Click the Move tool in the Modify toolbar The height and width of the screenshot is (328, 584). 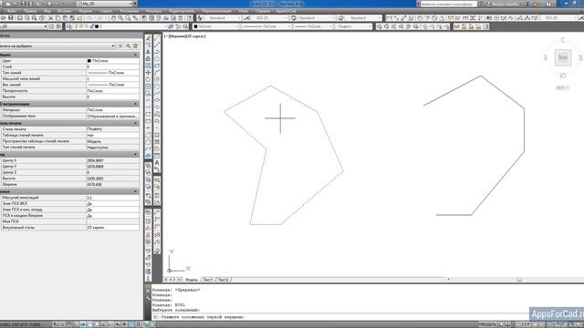tap(148, 73)
